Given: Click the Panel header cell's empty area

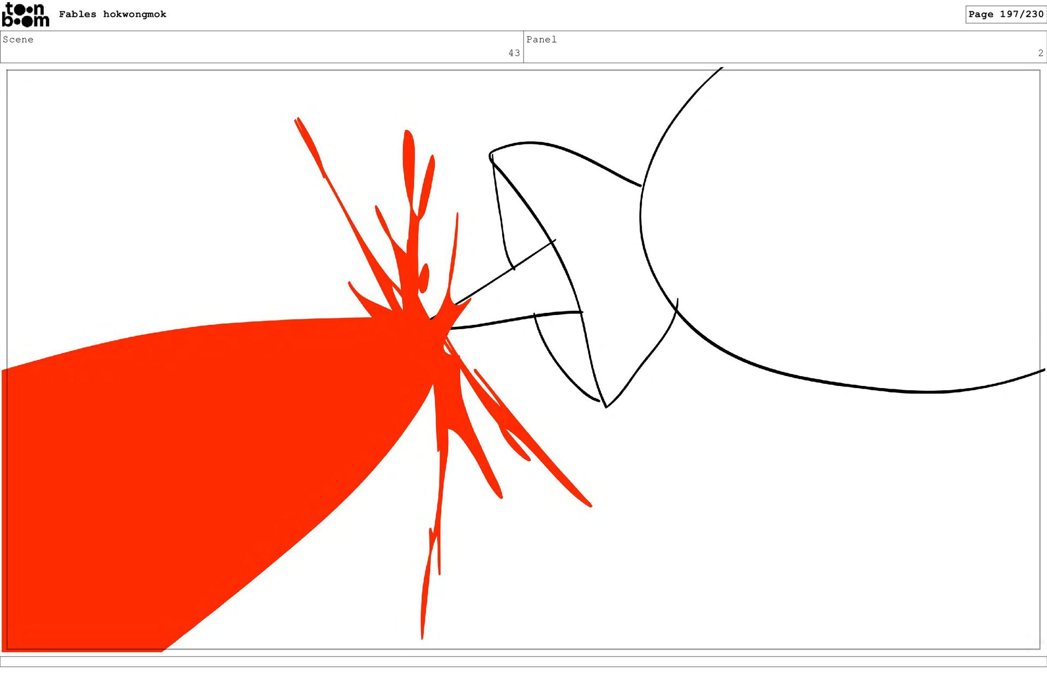Looking at the screenshot, I should point(785,46).
